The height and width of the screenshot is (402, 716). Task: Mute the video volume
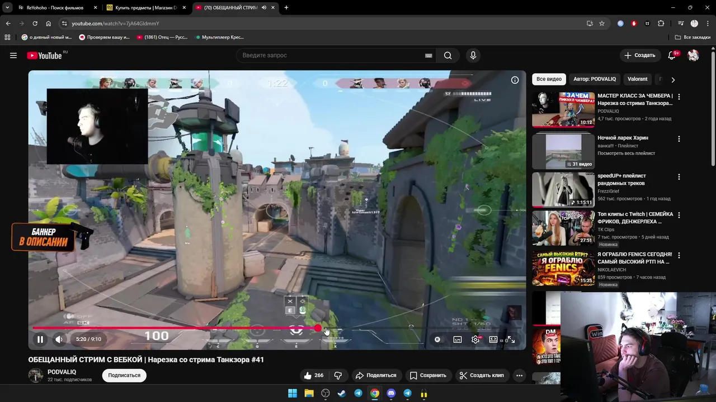(59, 339)
